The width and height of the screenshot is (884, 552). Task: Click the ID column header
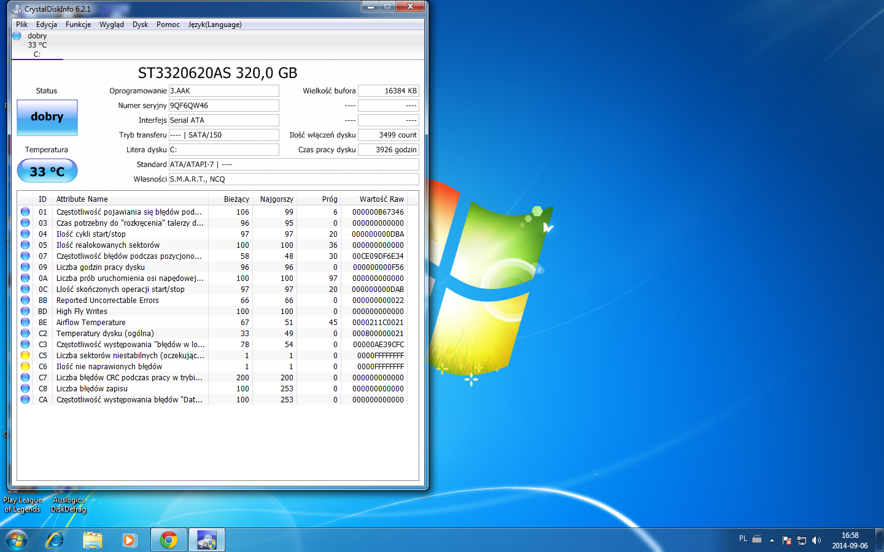tap(42, 199)
